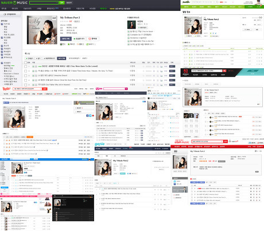Click the Naver Music logo
This screenshot has width=264, height=231.
[14, 3]
